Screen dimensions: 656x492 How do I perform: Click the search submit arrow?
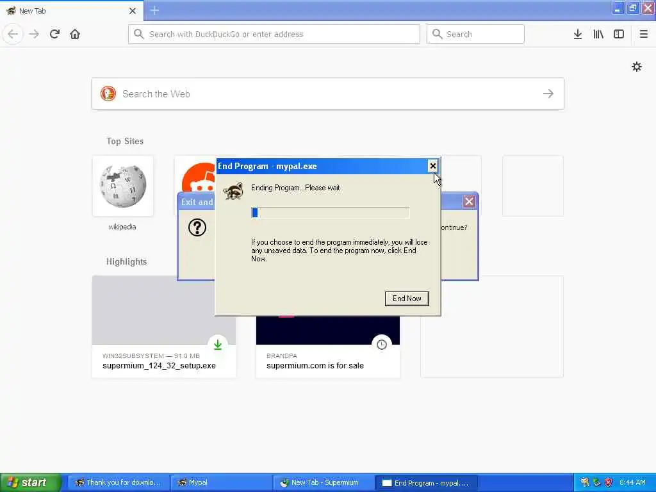tap(548, 94)
